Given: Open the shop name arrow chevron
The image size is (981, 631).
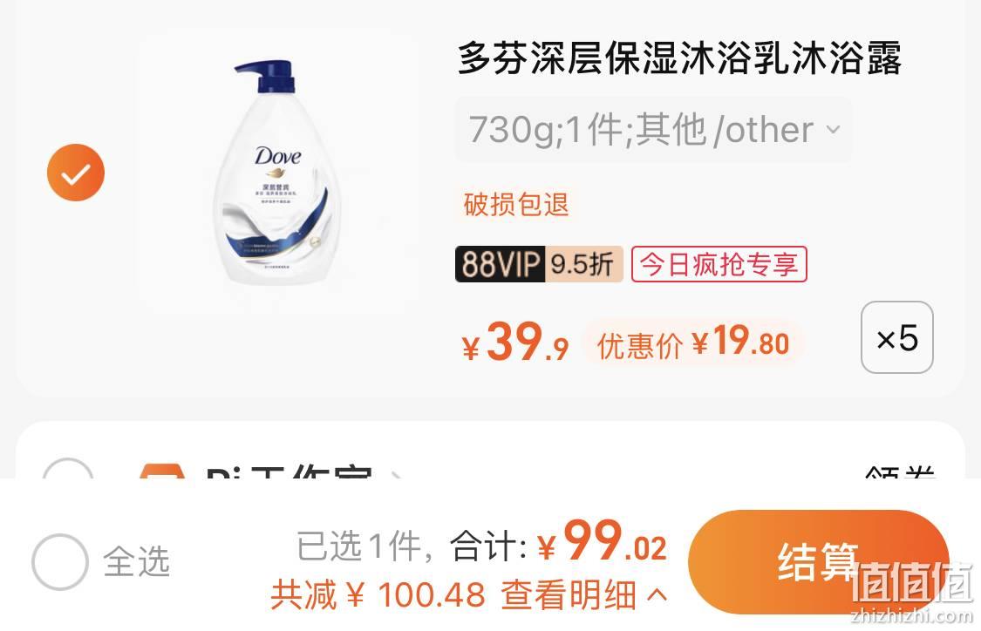Looking at the screenshot, I should pyautogui.click(x=395, y=475).
